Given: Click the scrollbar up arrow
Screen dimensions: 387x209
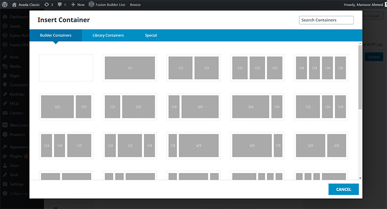Looking at the screenshot, I should (360, 44).
